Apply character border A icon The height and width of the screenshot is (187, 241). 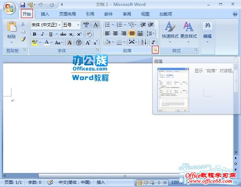(96, 25)
